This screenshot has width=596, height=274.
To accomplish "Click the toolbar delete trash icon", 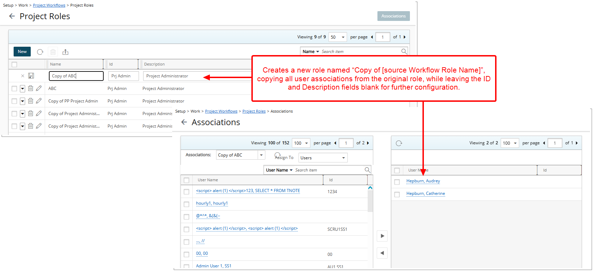I will (x=53, y=52).
